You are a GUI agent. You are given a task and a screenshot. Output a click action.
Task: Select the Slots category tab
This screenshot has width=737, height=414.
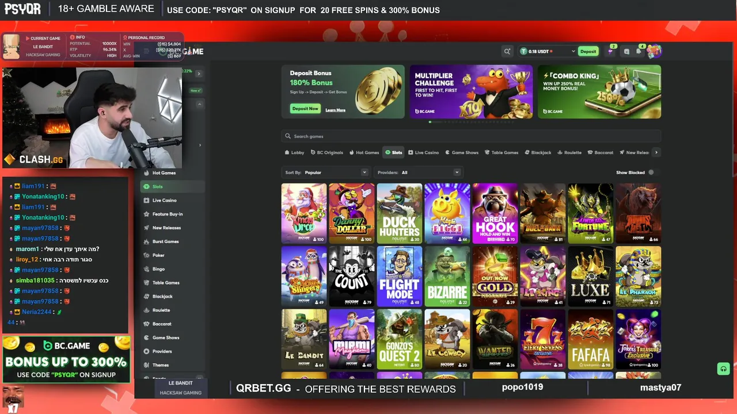point(394,152)
